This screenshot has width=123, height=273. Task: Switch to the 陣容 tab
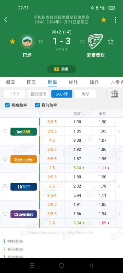(x=94, y=82)
